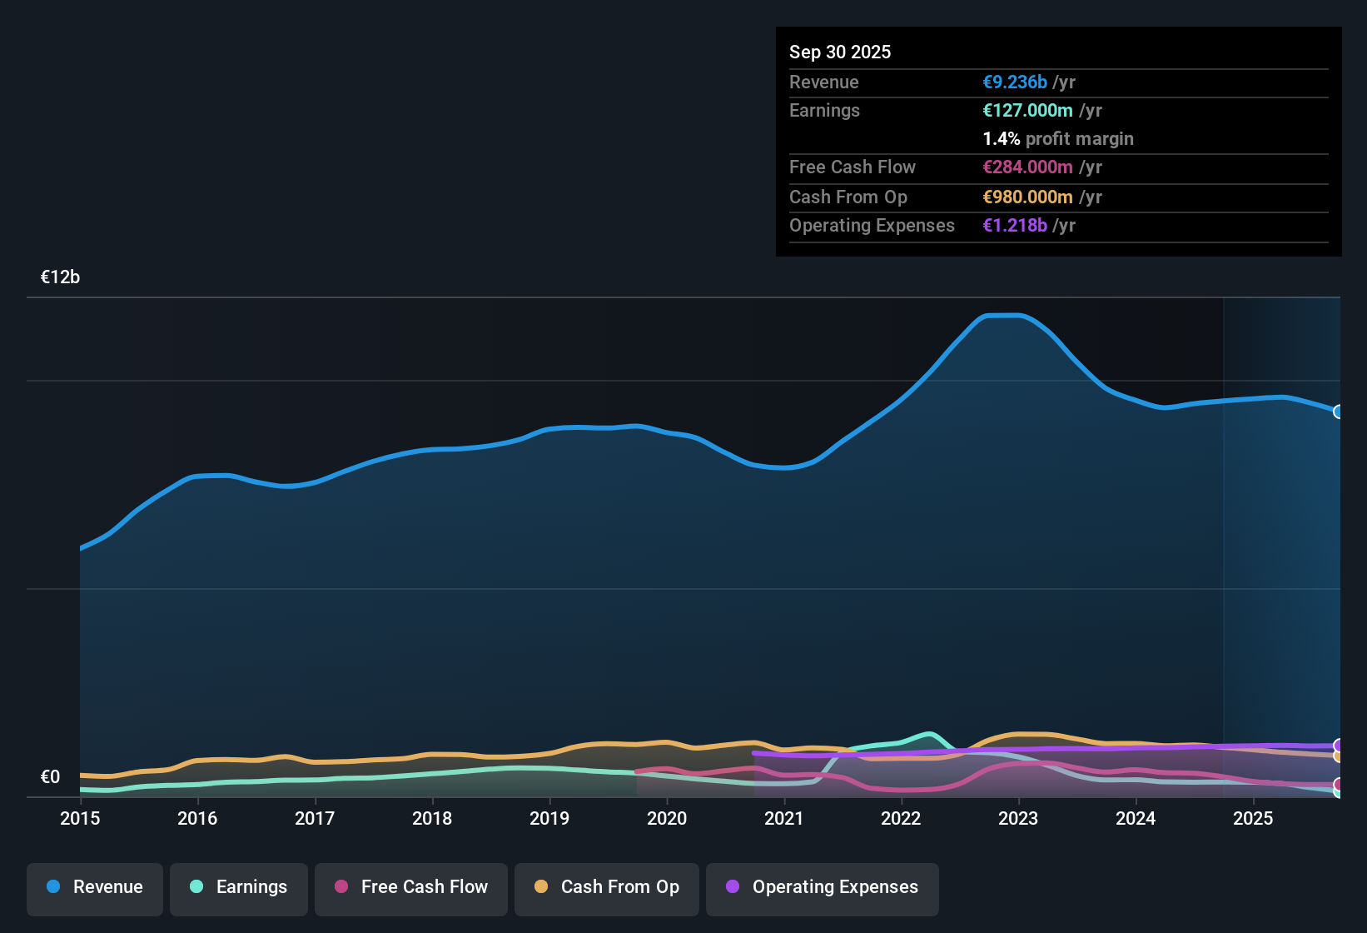Click the pink Free Cash Flow legend dot

coord(341,887)
